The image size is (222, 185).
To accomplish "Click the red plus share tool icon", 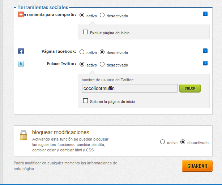I will (x=21, y=14).
